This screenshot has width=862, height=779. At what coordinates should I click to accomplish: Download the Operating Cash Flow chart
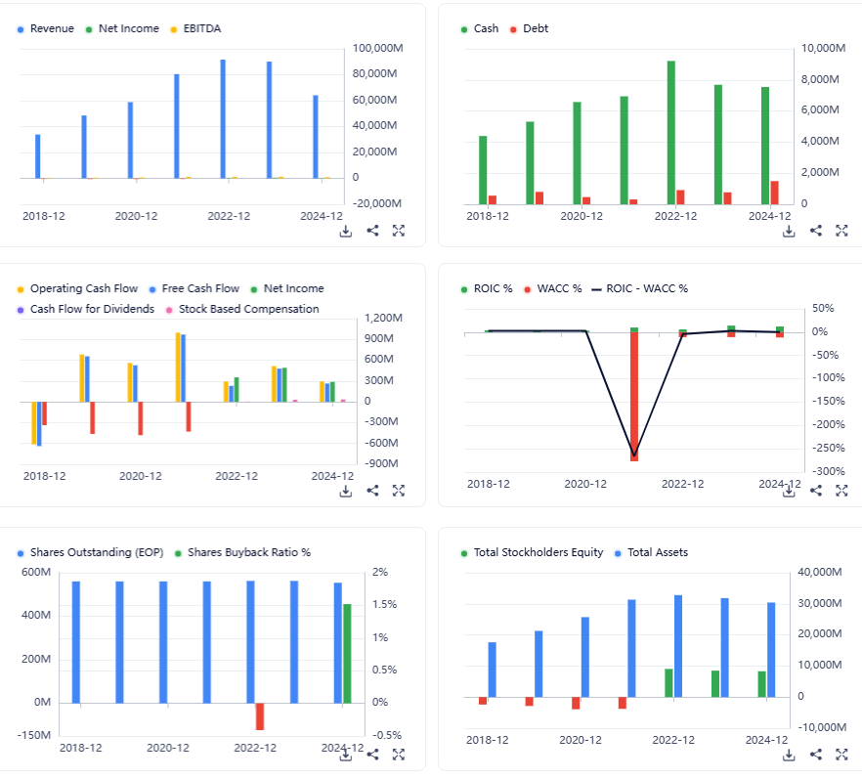345,491
